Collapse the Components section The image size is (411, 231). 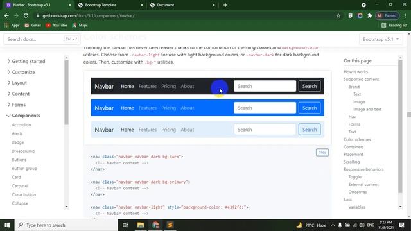coord(24,116)
